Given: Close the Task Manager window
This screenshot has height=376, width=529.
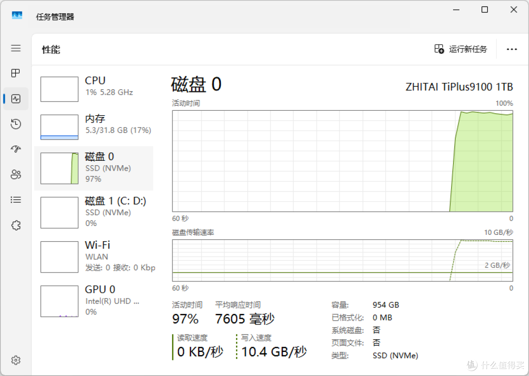Looking at the screenshot, I should (x=513, y=10).
